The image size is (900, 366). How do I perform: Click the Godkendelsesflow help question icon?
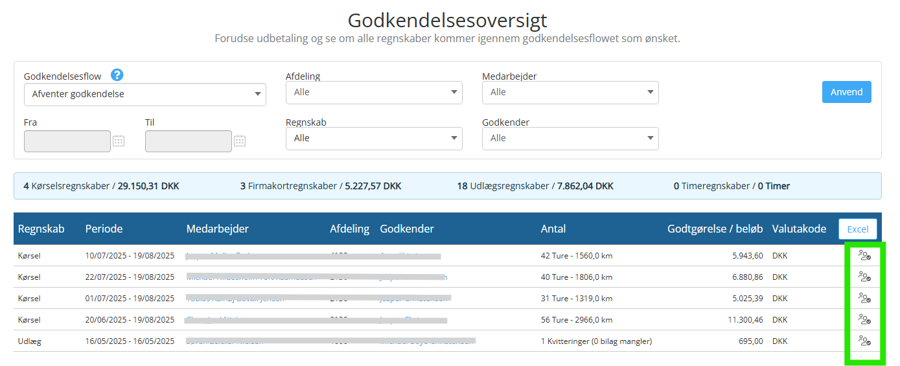[117, 74]
